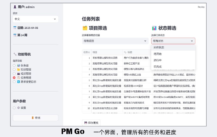Click the door icon on 登出 button
217x137 pixels.
33,118
